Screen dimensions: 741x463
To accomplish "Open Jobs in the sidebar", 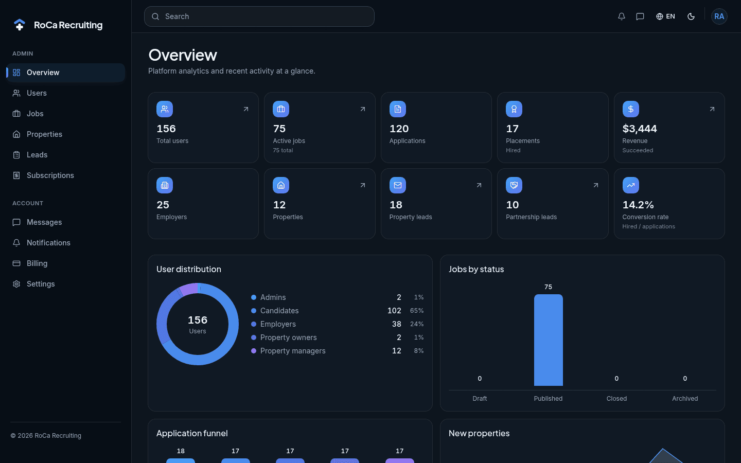I will coord(66,114).
